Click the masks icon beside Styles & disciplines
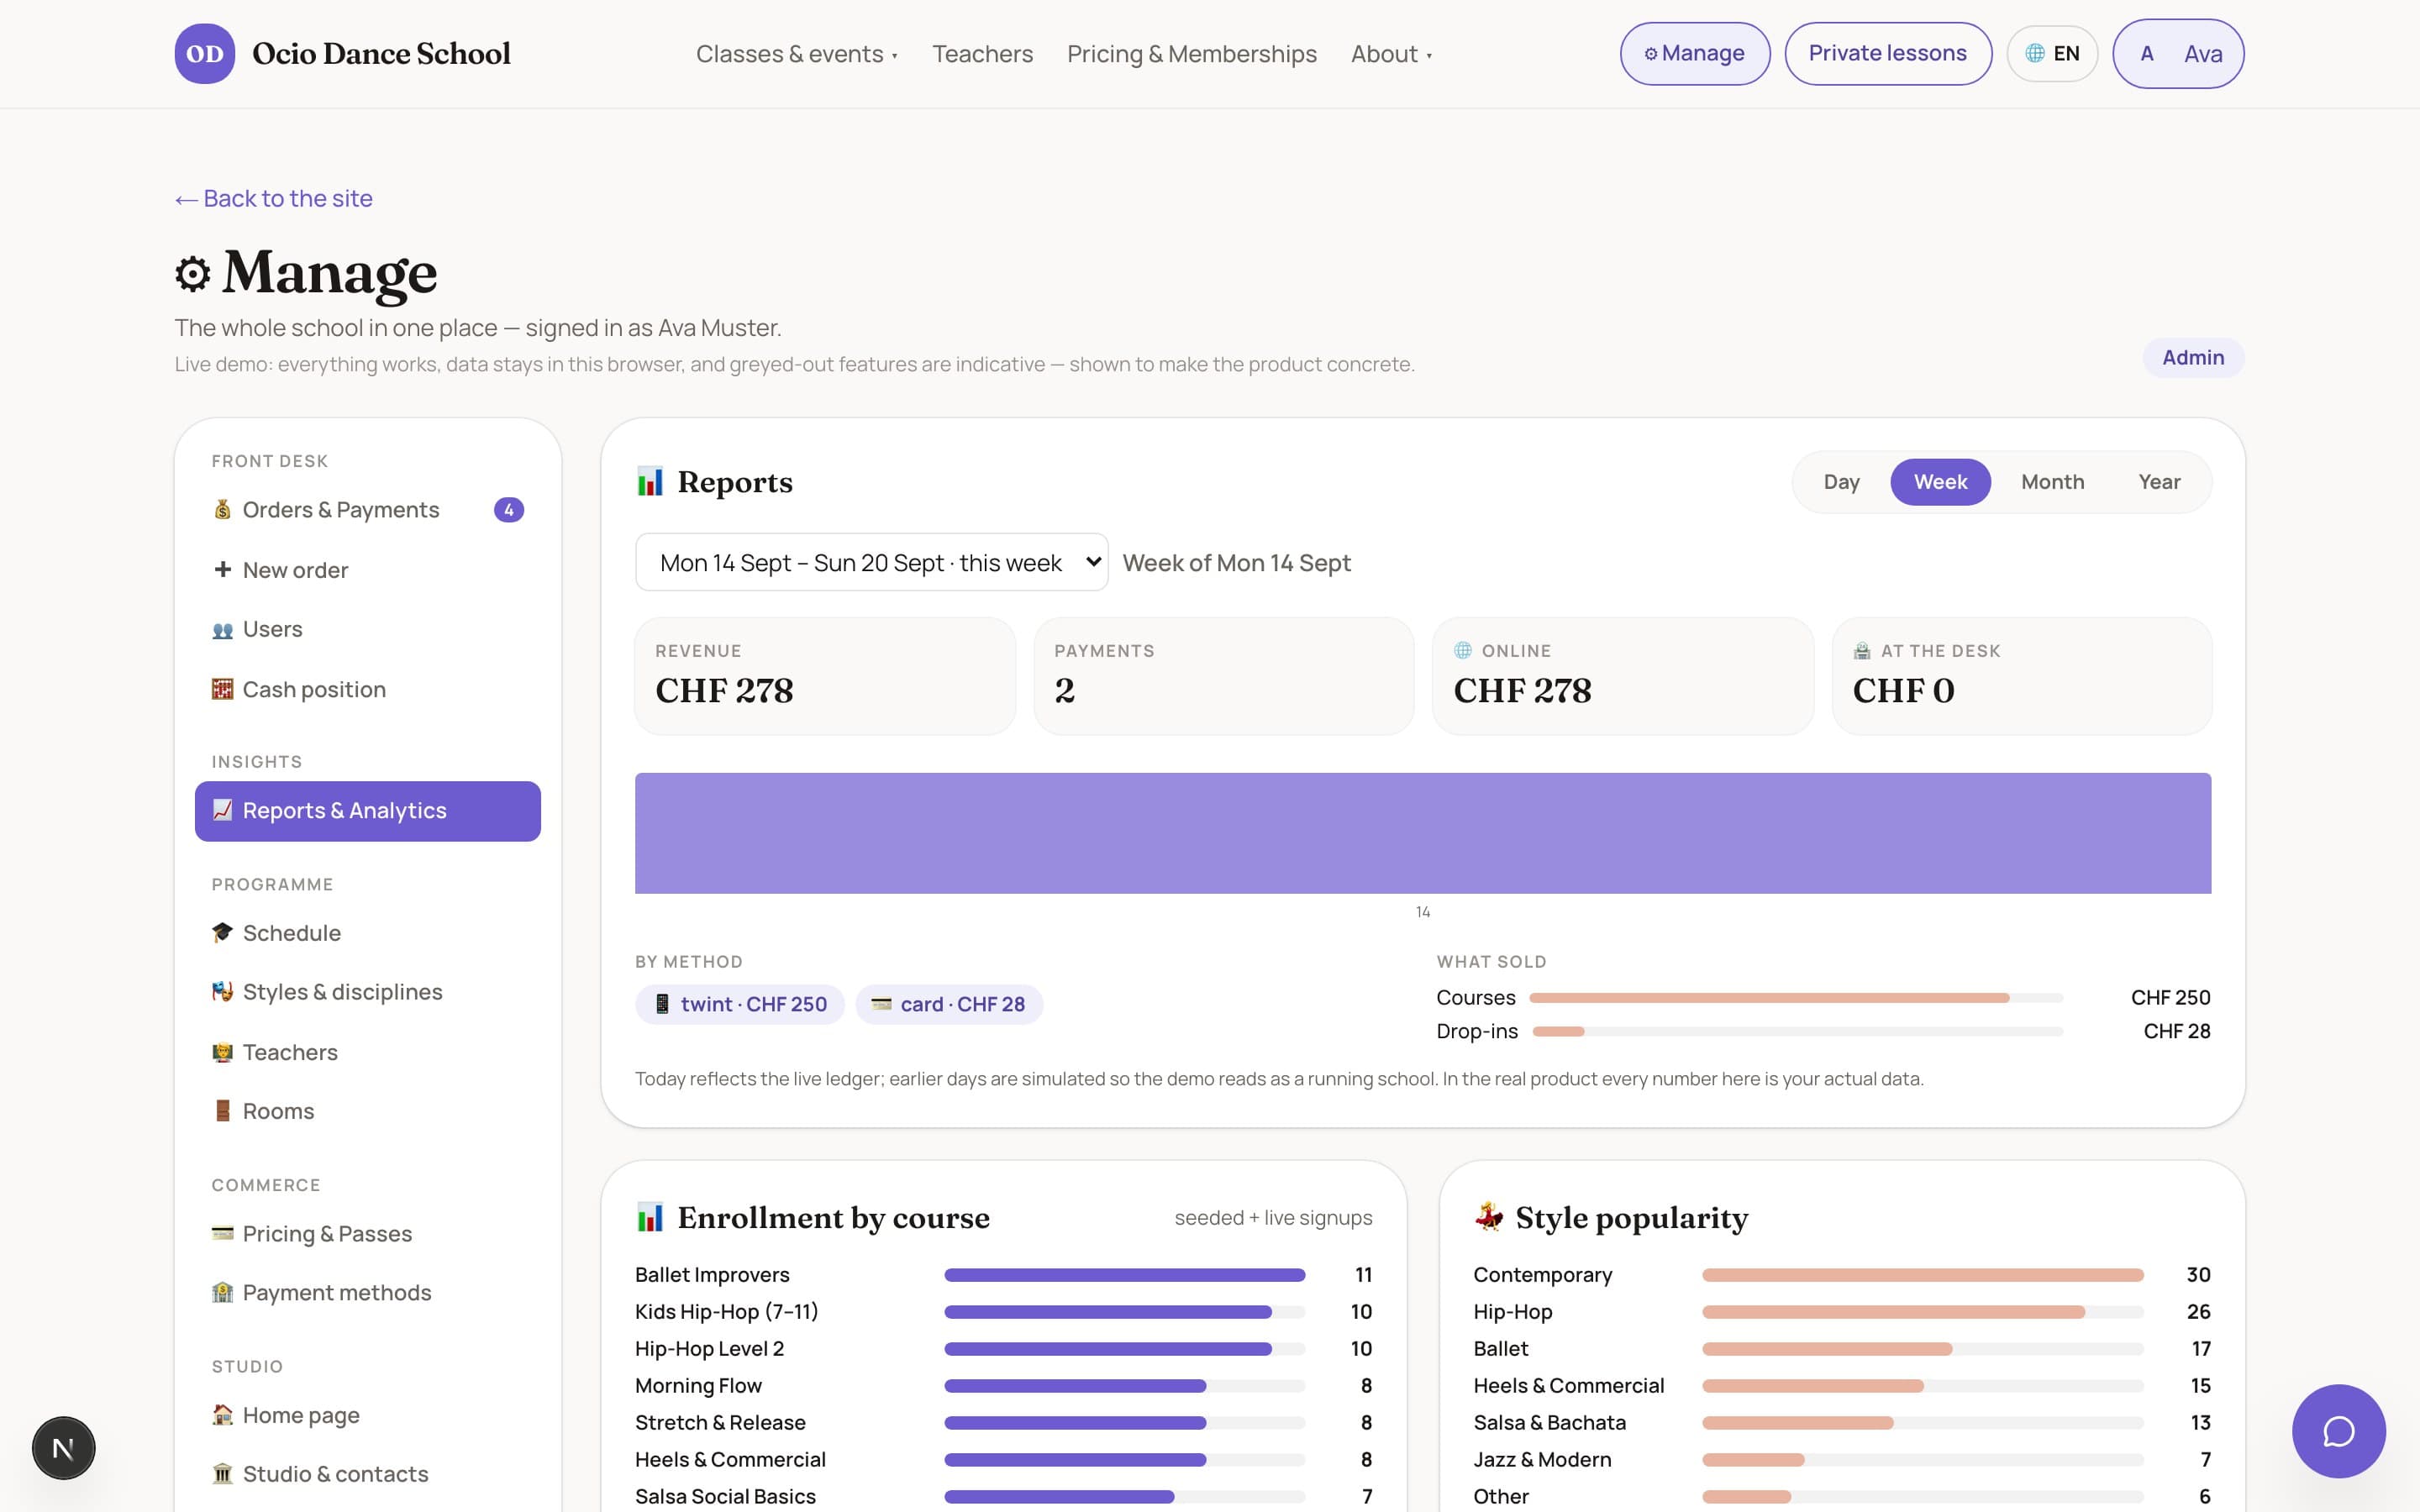This screenshot has width=2420, height=1512. click(222, 992)
